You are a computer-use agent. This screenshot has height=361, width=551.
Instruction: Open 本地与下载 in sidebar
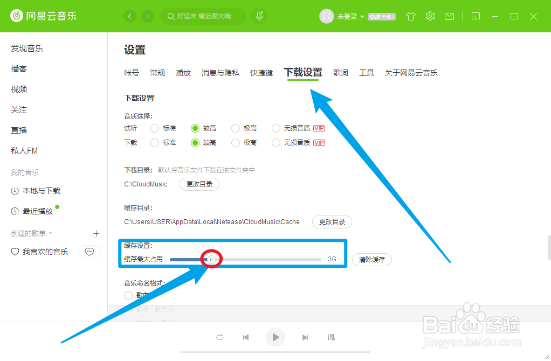click(36, 191)
